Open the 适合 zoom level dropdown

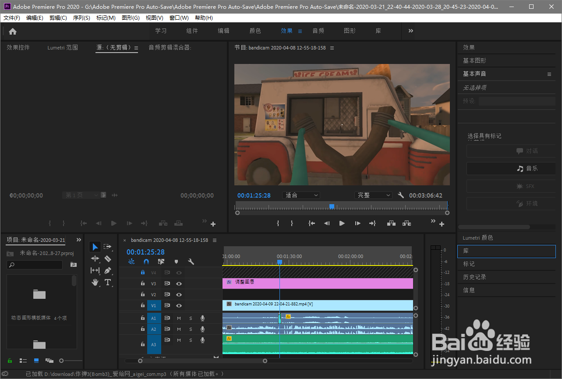coord(301,195)
